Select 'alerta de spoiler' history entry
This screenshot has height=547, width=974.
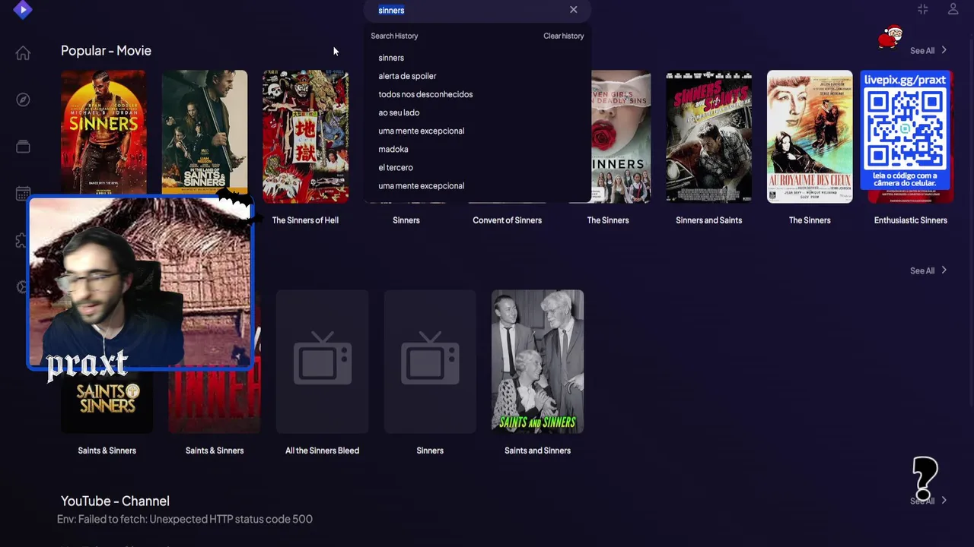point(407,76)
